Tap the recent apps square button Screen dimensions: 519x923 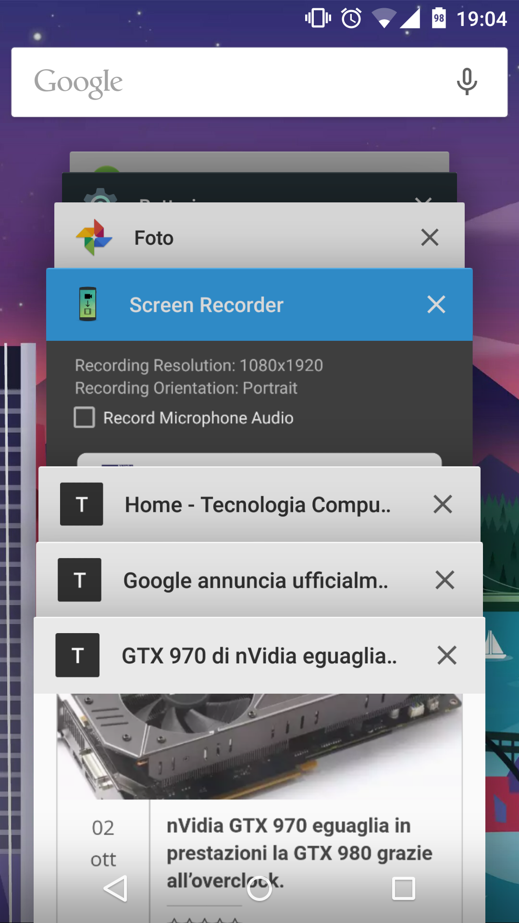404,888
